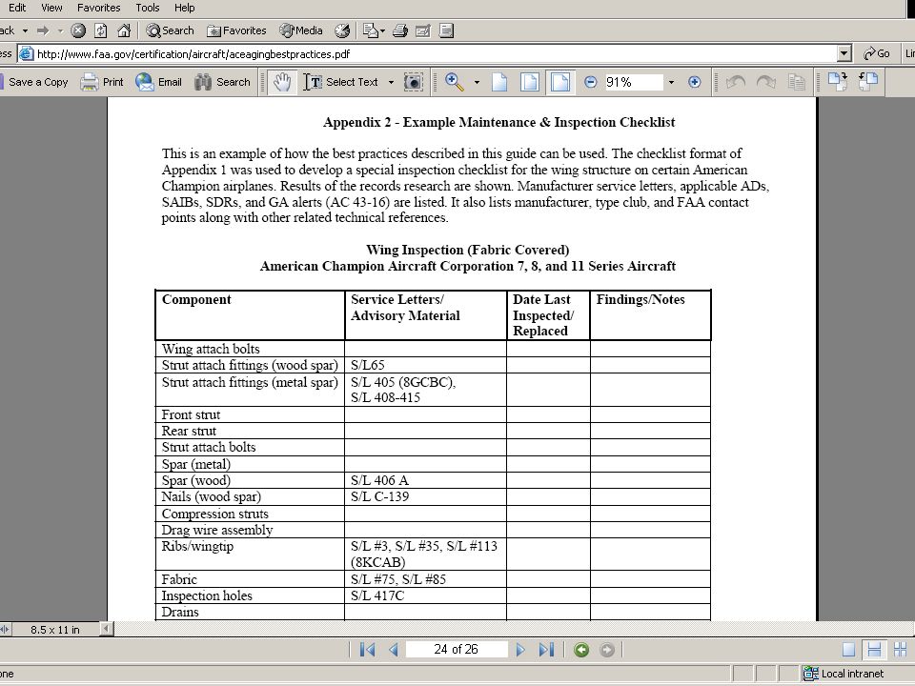Open the zoom percentage dropdown arrow
This screenshot has width=915, height=686.
pos(671,83)
